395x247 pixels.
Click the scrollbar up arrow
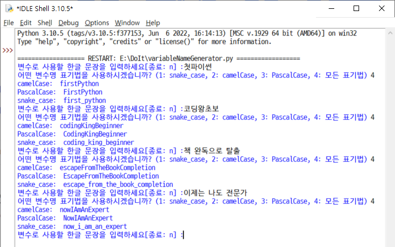click(390, 33)
